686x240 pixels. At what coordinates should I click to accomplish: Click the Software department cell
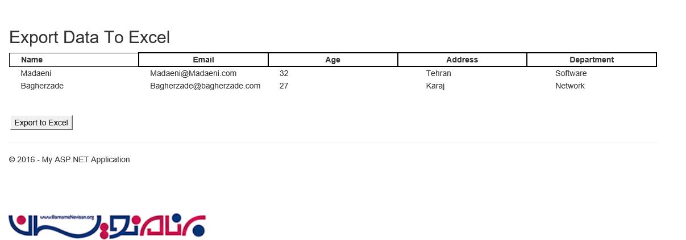(x=571, y=74)
